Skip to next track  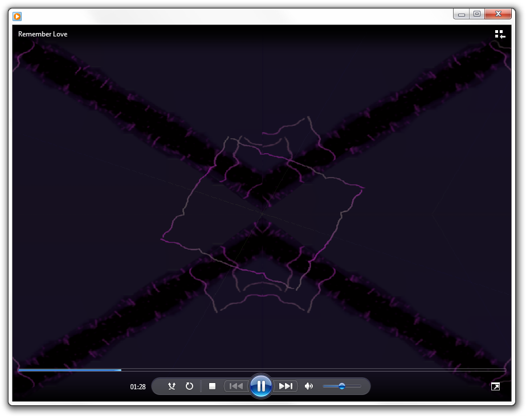[x=286, y=386]
